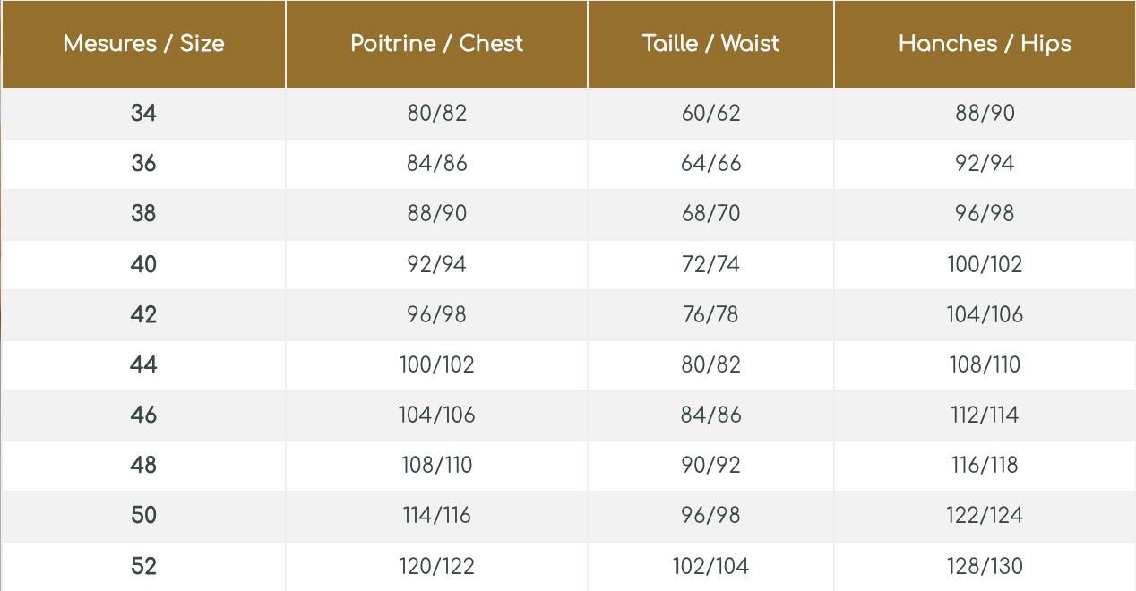Select size 44 row label
Viewport: 1136px width, 591px height.
143,364
